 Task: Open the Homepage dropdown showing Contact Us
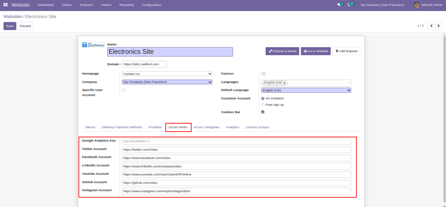tap(167, 74)
